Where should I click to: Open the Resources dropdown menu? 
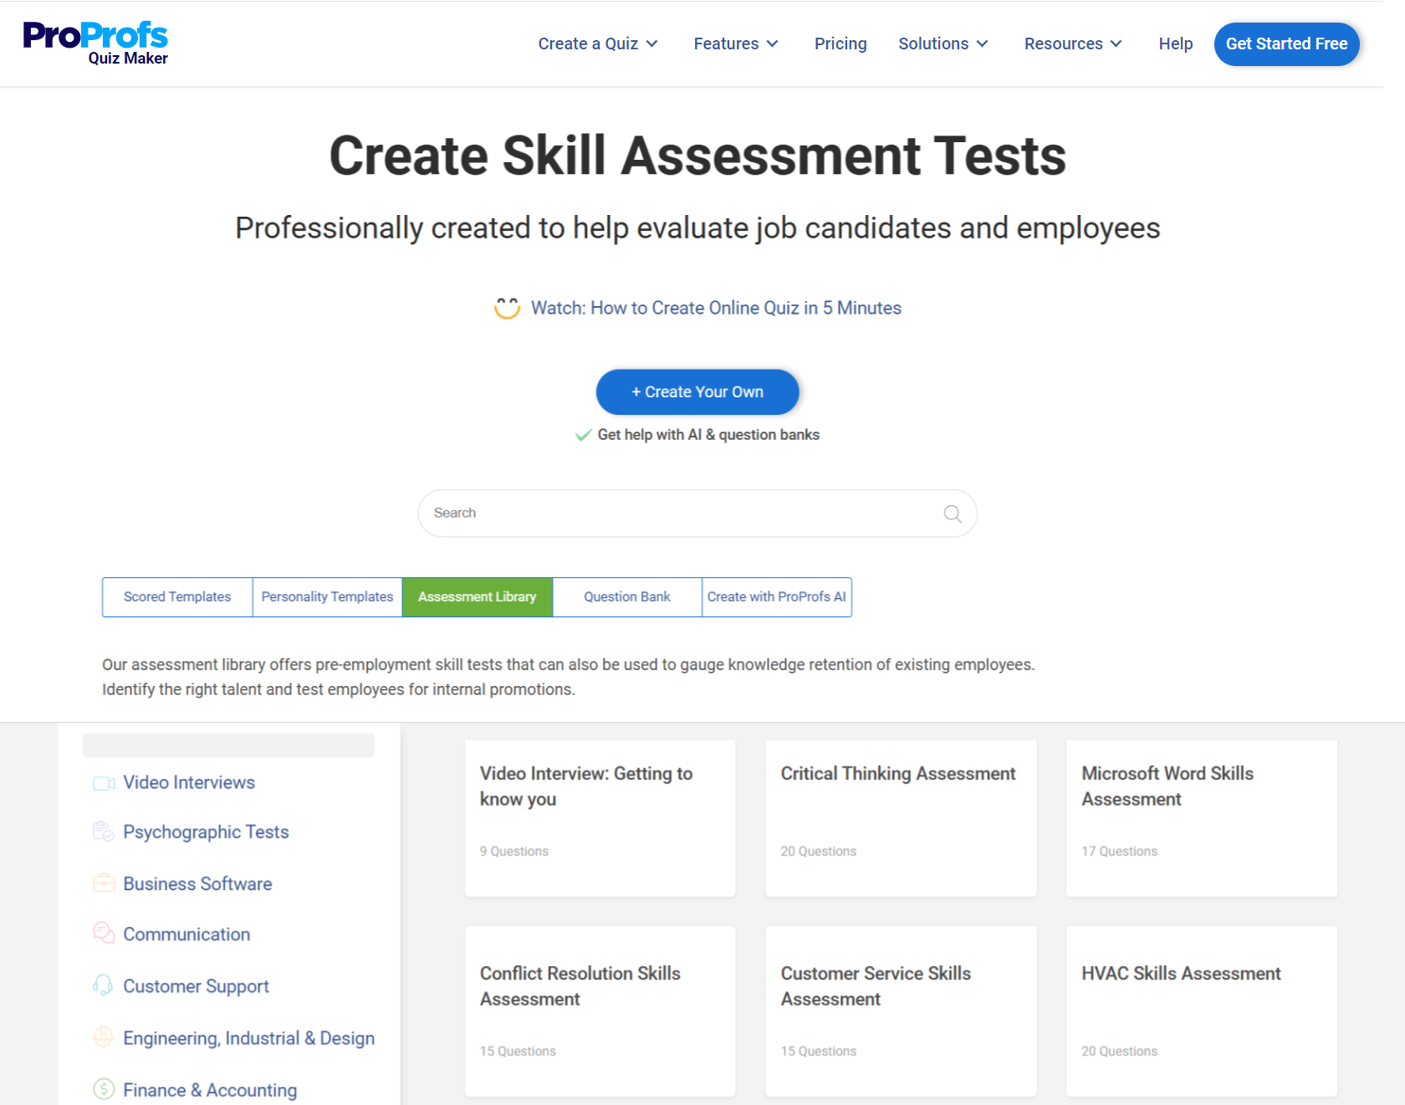[x=1072, y=43]
